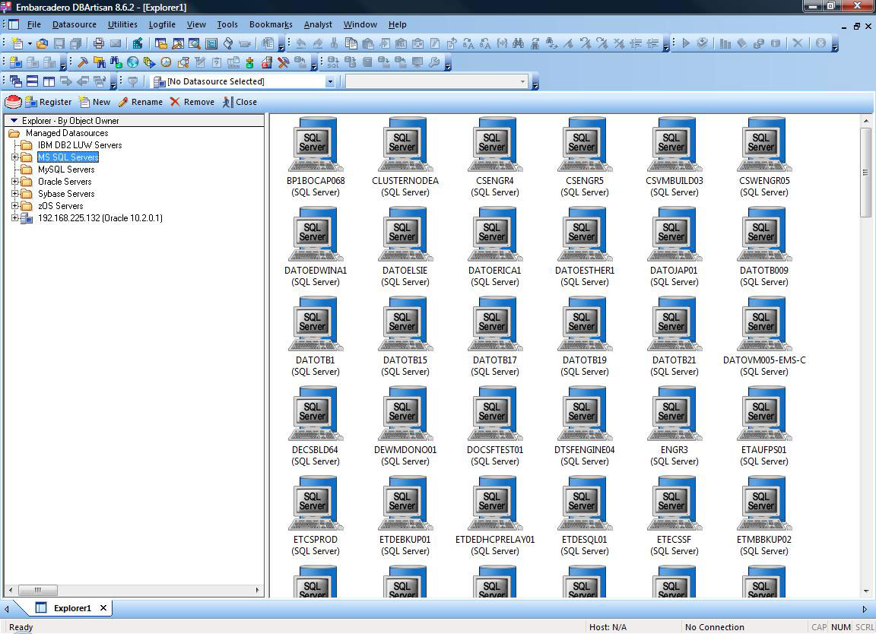Open the Window menu

tap(360, 24)
